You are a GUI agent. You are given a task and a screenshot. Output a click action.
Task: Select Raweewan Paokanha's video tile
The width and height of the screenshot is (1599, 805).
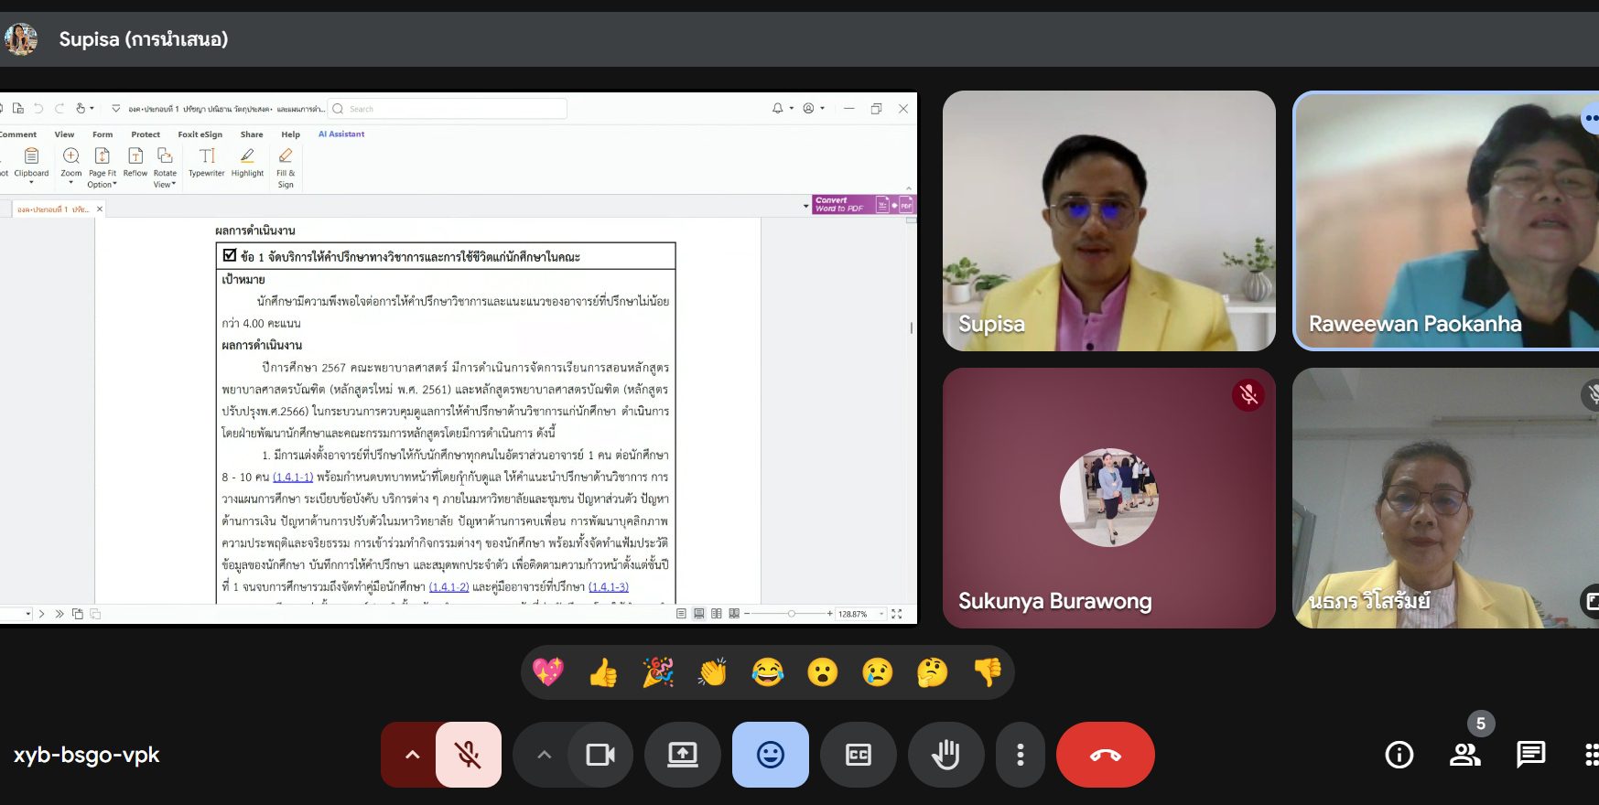pyautogui.click(x=1446, y=220)
